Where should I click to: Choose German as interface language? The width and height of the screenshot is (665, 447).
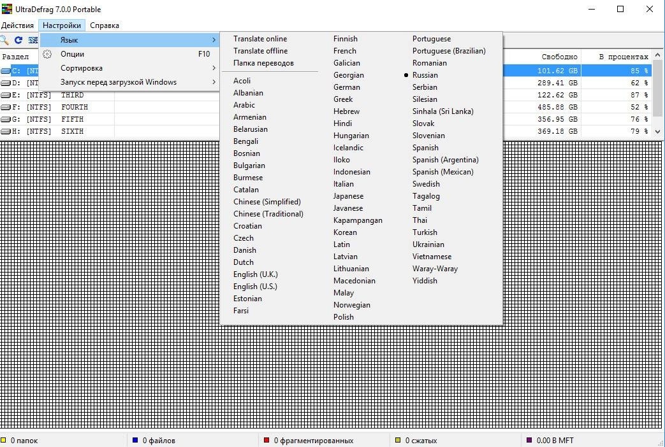pos(346,87)
